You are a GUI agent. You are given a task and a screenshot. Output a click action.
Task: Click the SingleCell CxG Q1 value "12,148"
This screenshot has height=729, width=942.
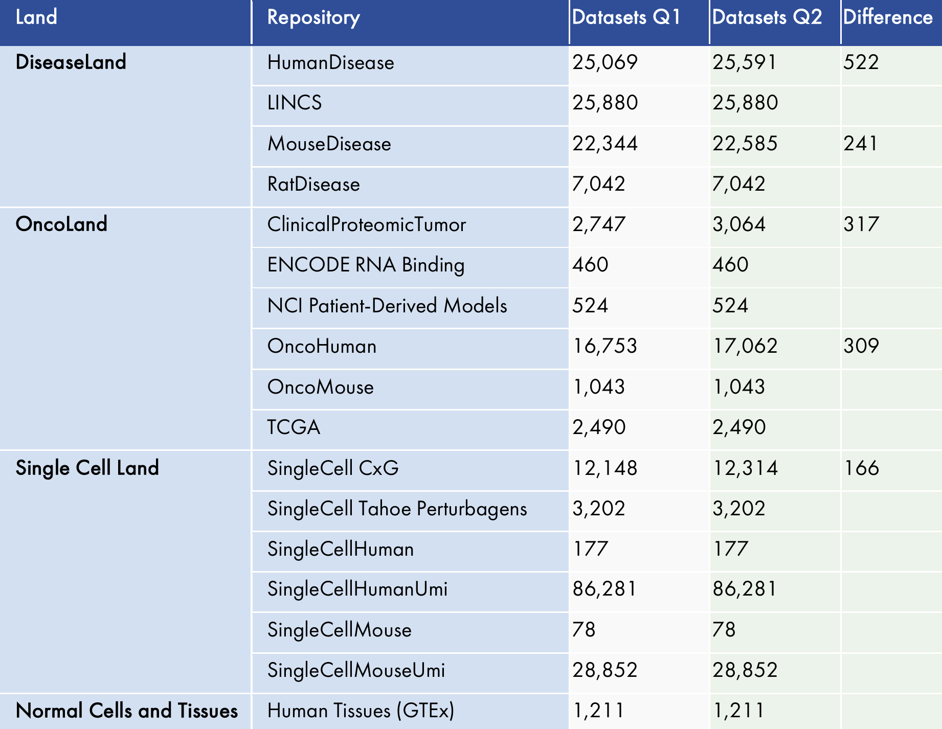click(x=605, y=468)
